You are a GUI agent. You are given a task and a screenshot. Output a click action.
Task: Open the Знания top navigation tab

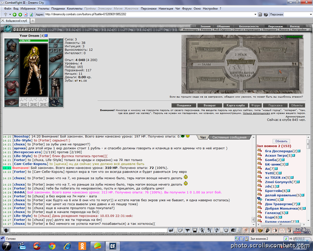click(x=205, y=26)
